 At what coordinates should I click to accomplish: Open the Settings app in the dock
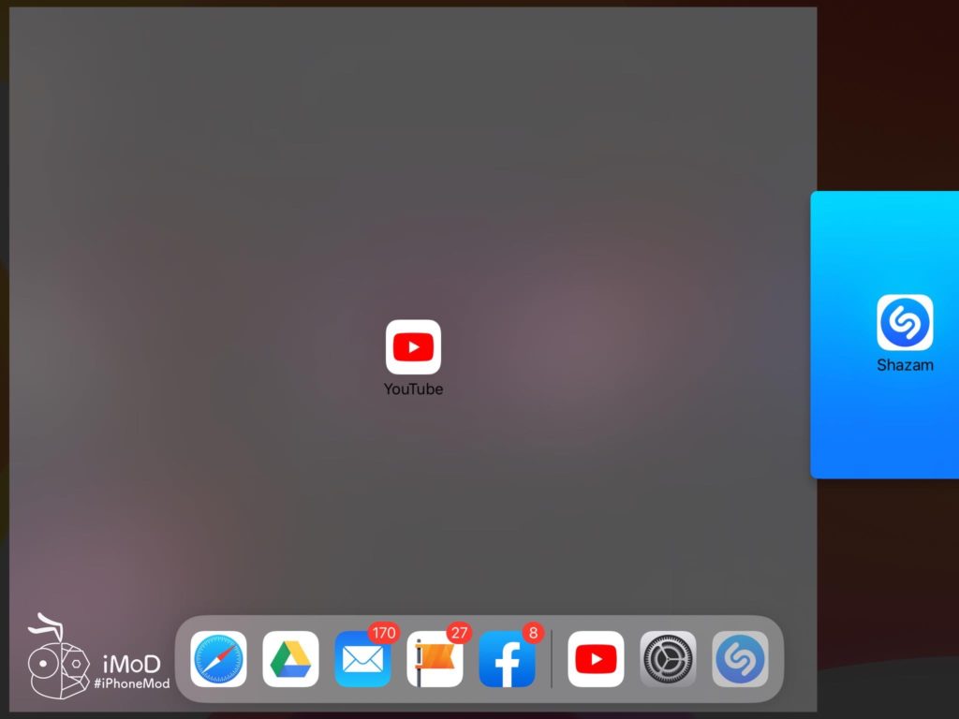pyautogui.click(x=668, y=659)
